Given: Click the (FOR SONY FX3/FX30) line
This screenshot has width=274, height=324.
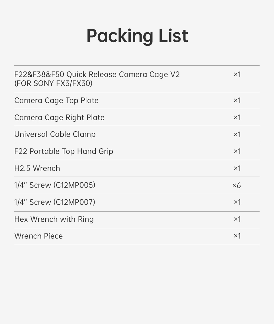Looking at the screenshot, I should pos(53,84).
